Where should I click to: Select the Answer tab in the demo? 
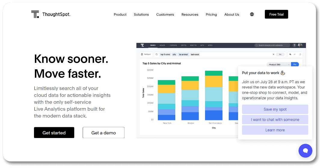click(x=162, y=45)
